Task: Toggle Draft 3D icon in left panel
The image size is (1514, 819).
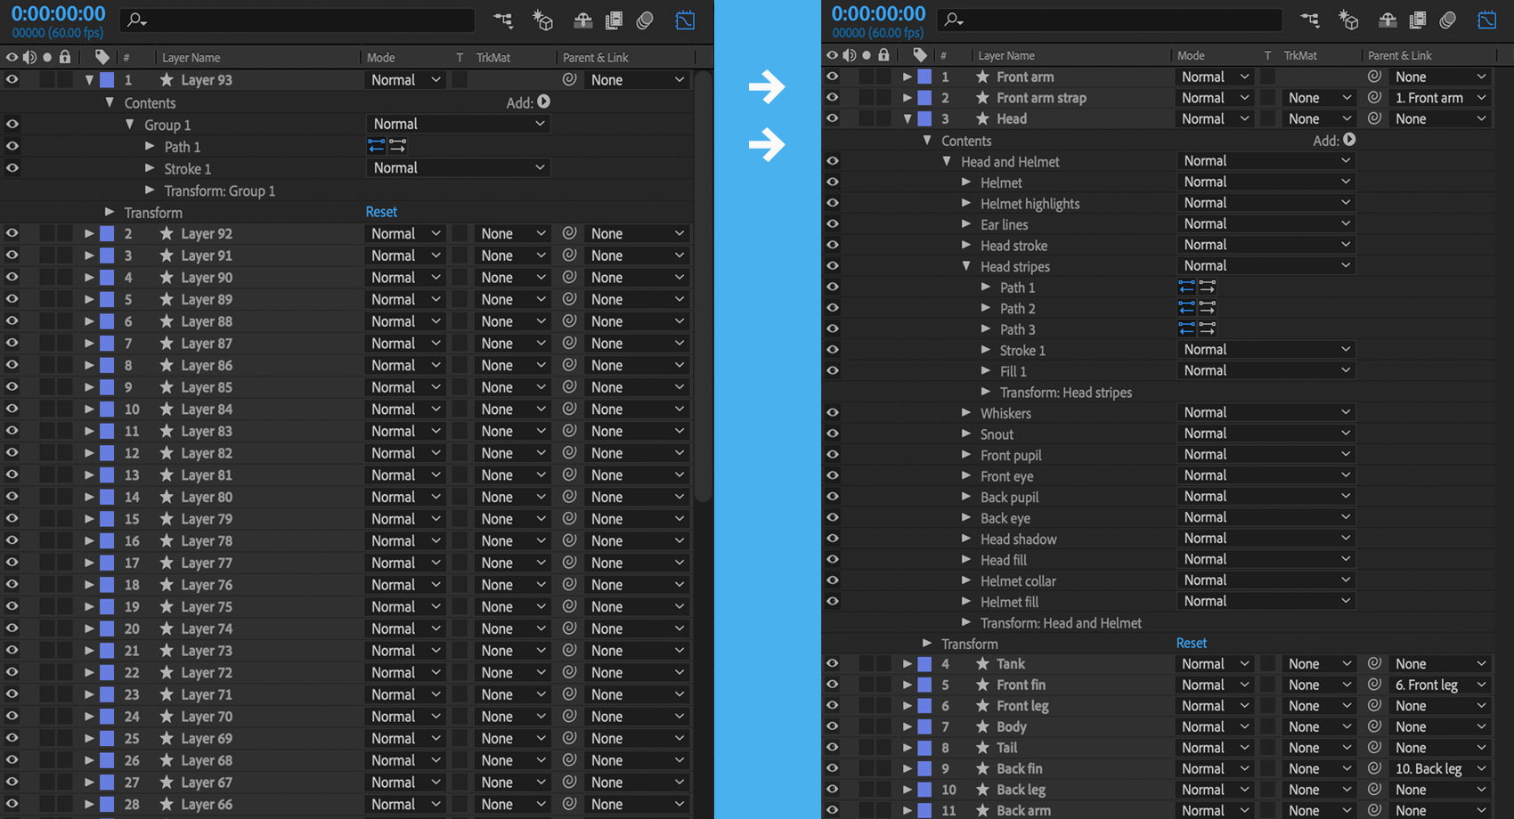Action: coord(542,20)
